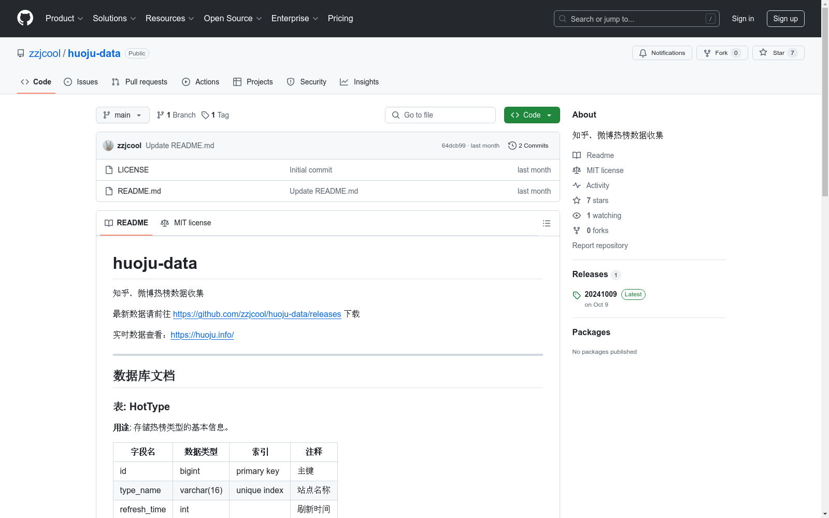Open the Security tab
The height and width of the screenshot is (518, 829).
[307, 82]
